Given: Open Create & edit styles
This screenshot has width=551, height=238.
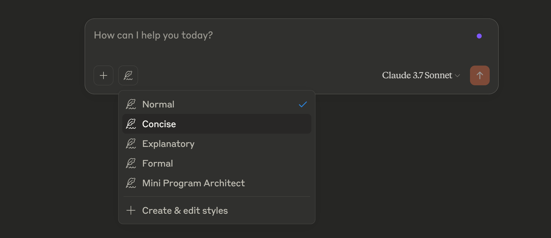Looking at the screenshot, I should [x=185, y=211].
